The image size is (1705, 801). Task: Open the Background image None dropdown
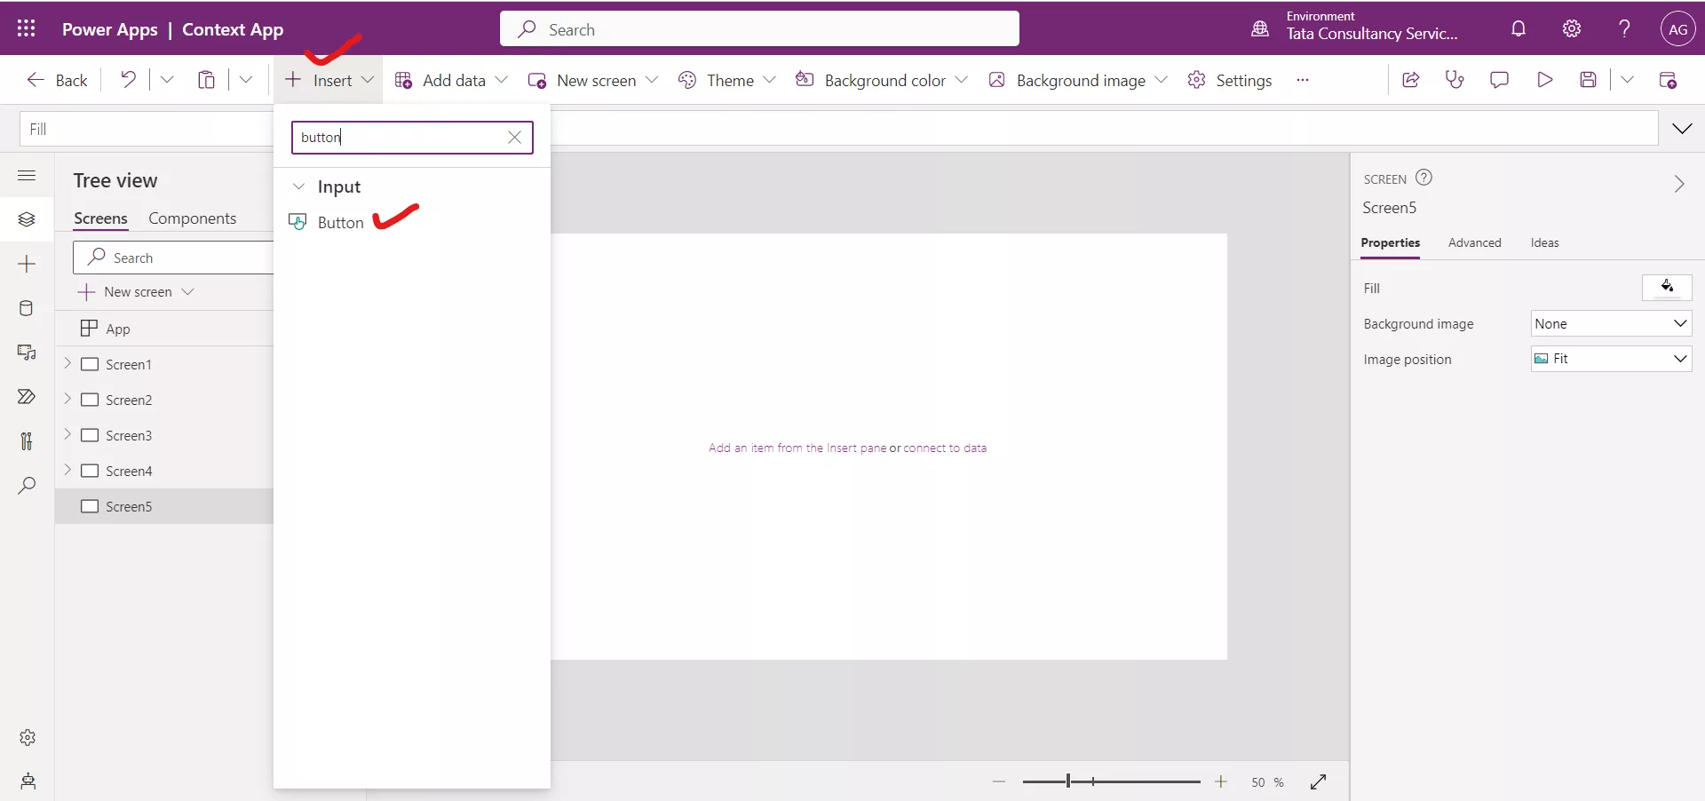pos(1611,323)
